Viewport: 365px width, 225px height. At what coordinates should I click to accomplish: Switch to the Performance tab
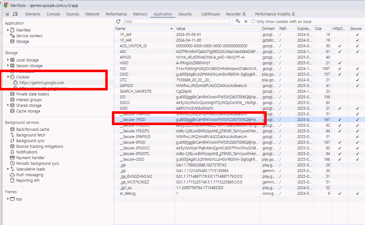(116, 14)
